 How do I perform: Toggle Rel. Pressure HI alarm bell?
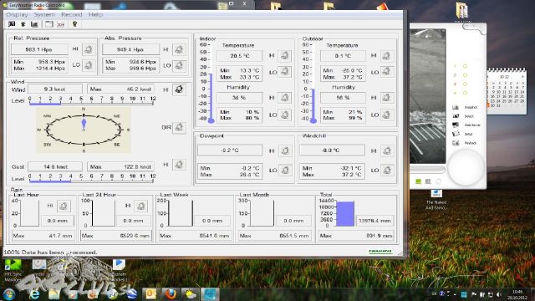(89, 49)
